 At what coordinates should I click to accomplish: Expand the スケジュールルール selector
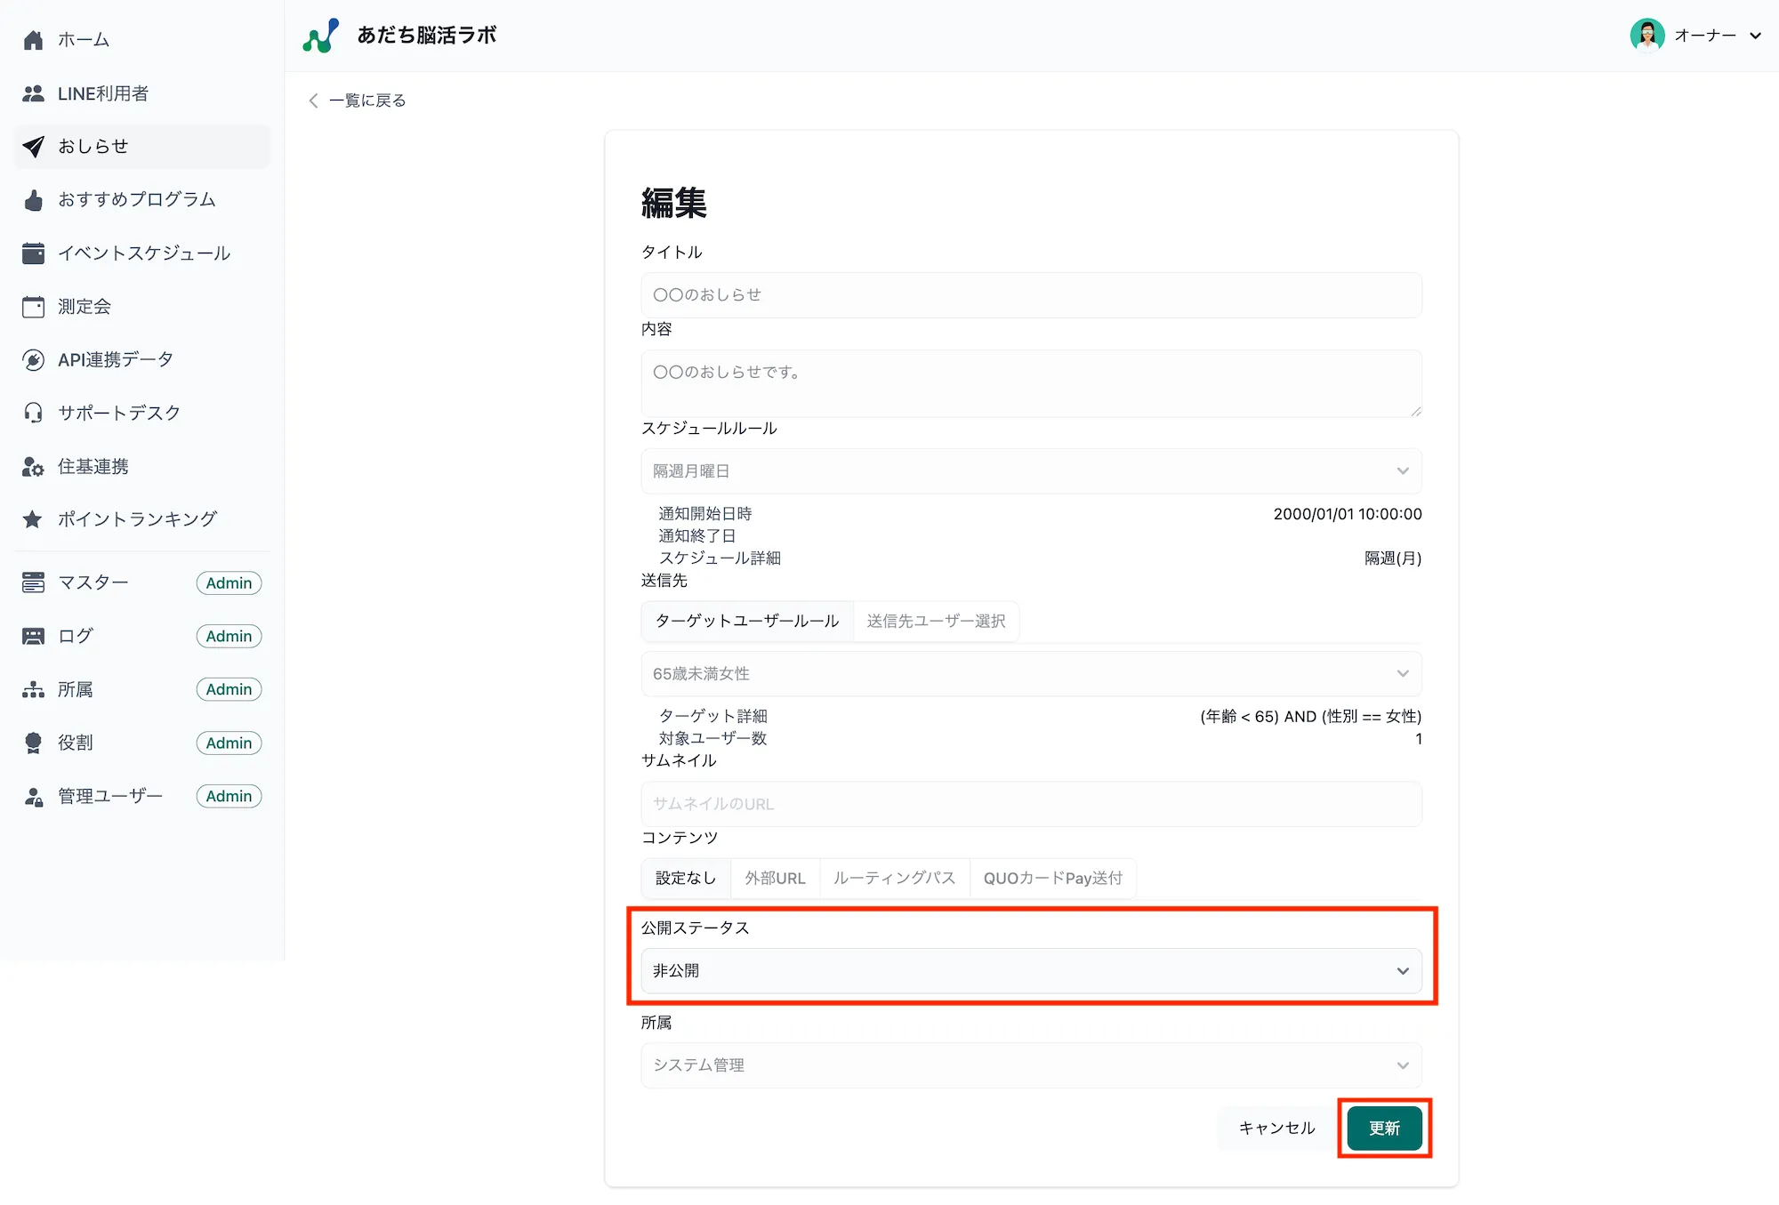(1030, 471)
